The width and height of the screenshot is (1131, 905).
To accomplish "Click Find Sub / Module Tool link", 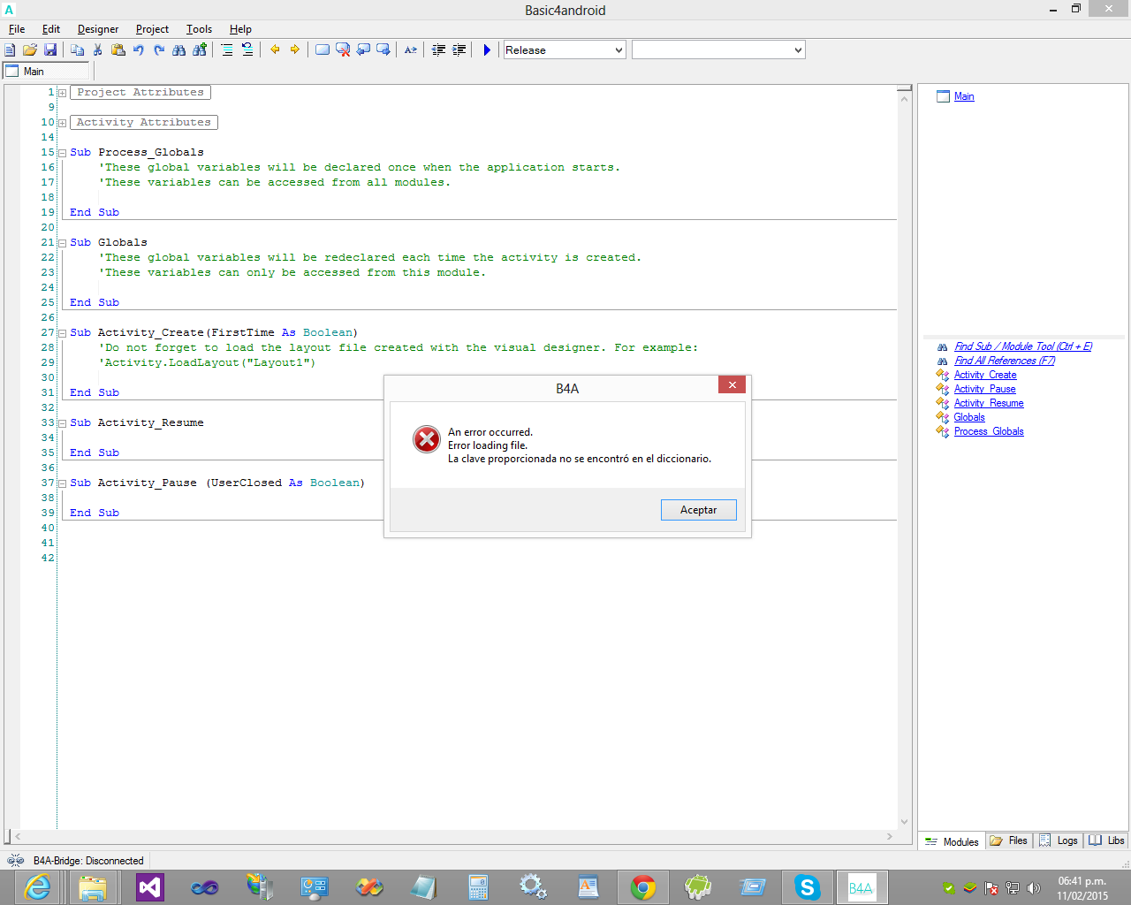I will 1023,346.
